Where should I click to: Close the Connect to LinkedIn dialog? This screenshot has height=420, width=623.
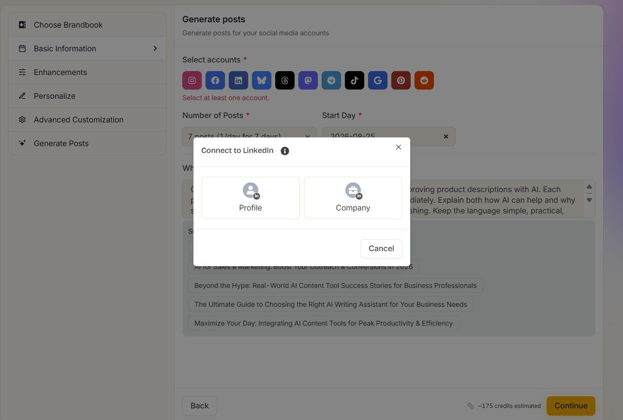(x=399, y=147)
